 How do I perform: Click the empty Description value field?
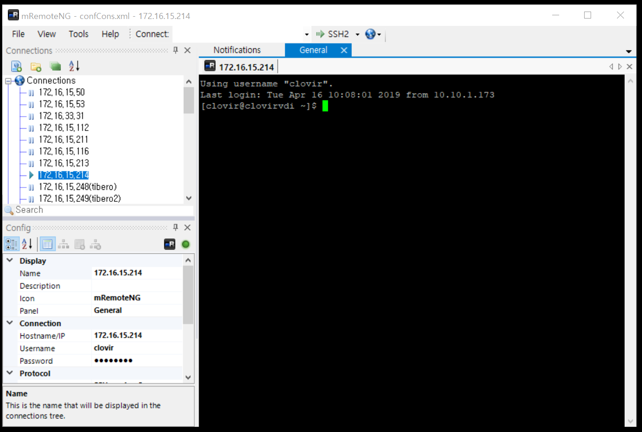[137, 285]
